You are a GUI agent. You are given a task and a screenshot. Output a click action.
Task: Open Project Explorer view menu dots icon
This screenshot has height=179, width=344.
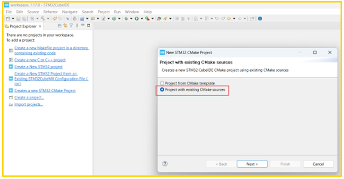tap(77, 26)
